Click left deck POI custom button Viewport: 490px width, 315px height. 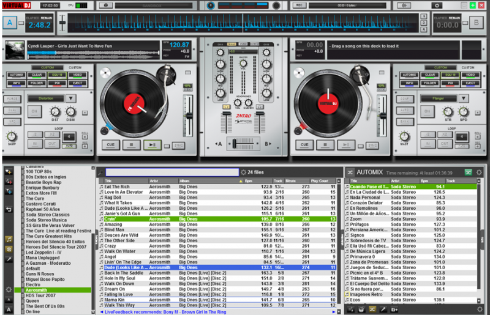click(57, 83)
